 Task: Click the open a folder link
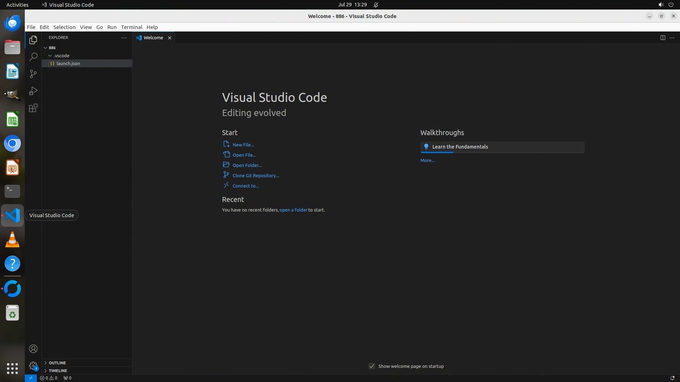(293, 210)
